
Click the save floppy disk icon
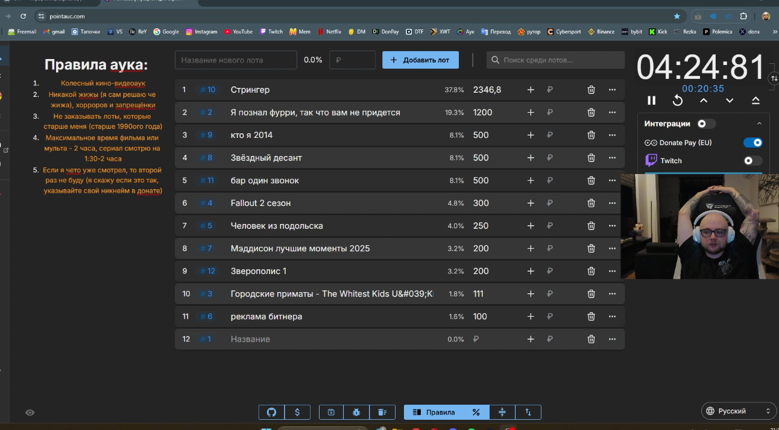pos(331,412)
